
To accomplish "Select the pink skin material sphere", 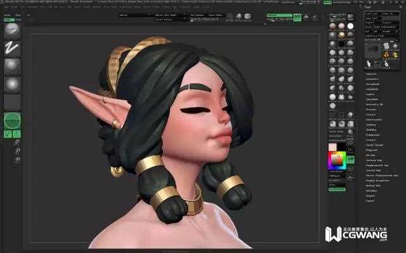I will 341,26.
